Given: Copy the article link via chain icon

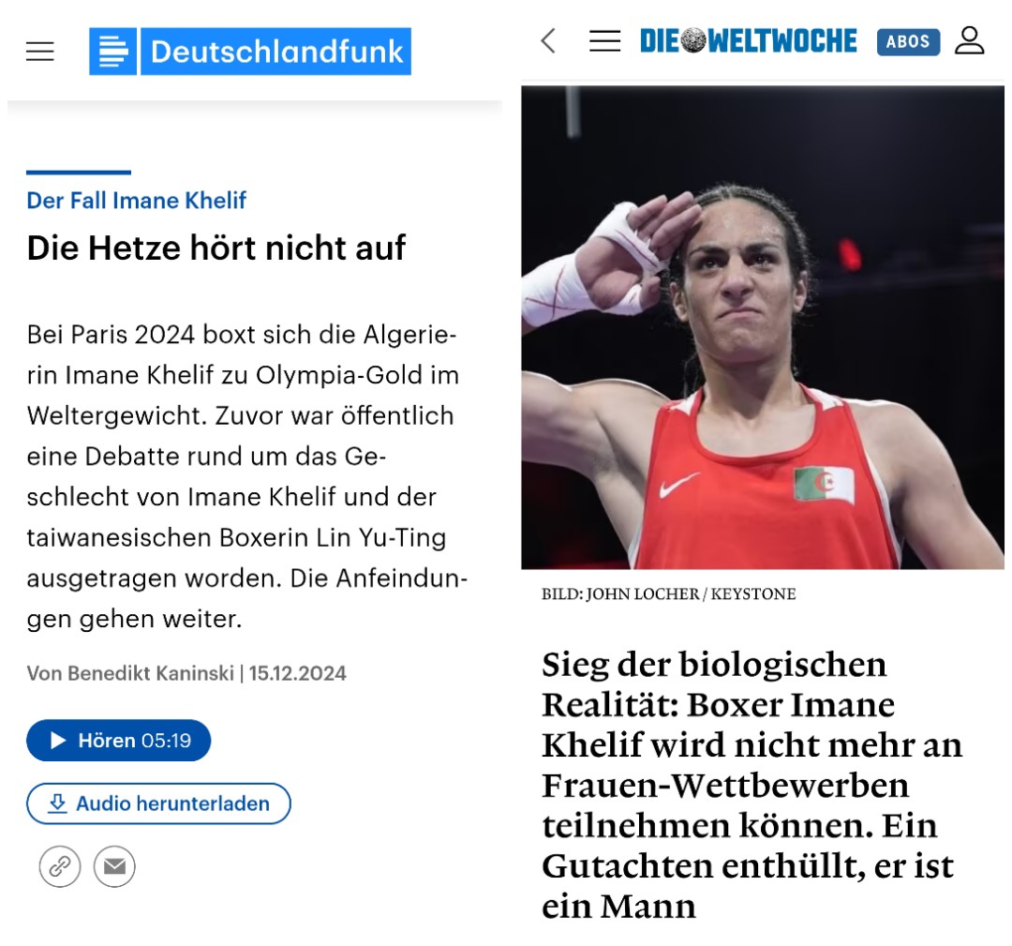Looking at the screenshot, I should [60, 866].
